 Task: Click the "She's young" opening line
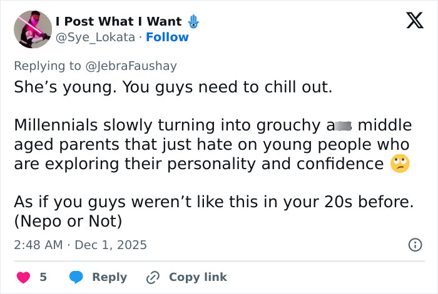point(173,86)
